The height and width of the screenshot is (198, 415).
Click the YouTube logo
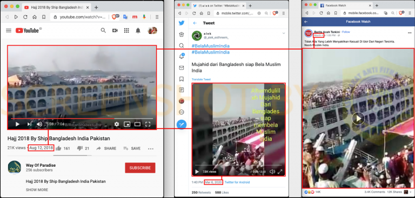coord(28,31)
